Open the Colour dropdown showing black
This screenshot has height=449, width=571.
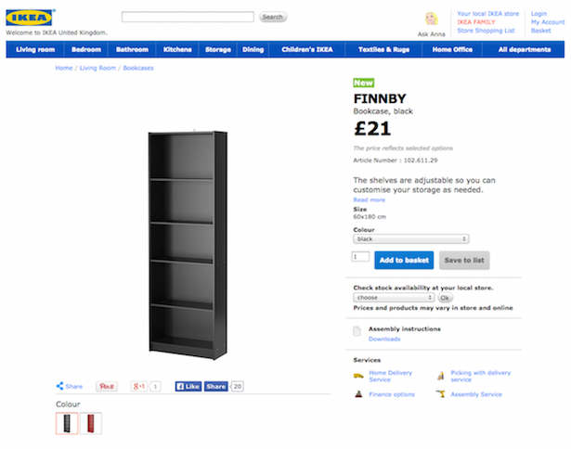[410, 238]
